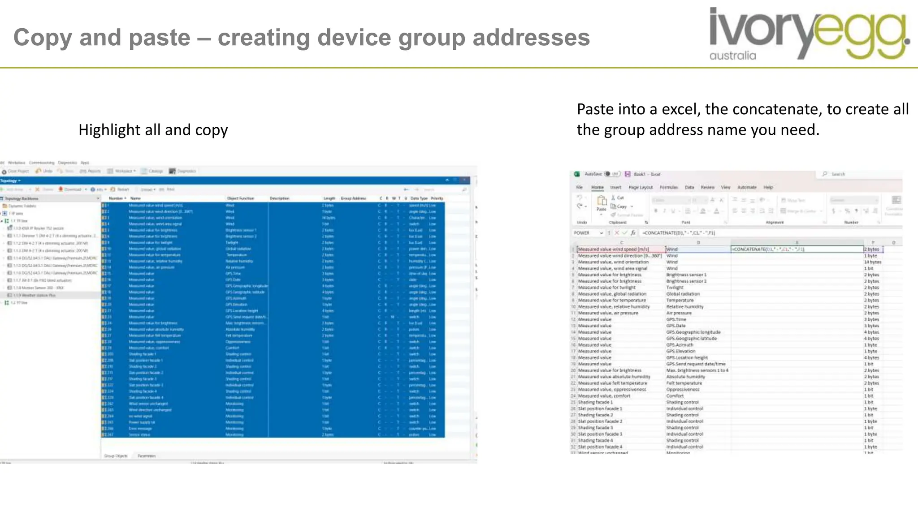Click the red Delete X in Topology toolbar
The width and height of the screenshot is (918, 516).
(37, 189)
